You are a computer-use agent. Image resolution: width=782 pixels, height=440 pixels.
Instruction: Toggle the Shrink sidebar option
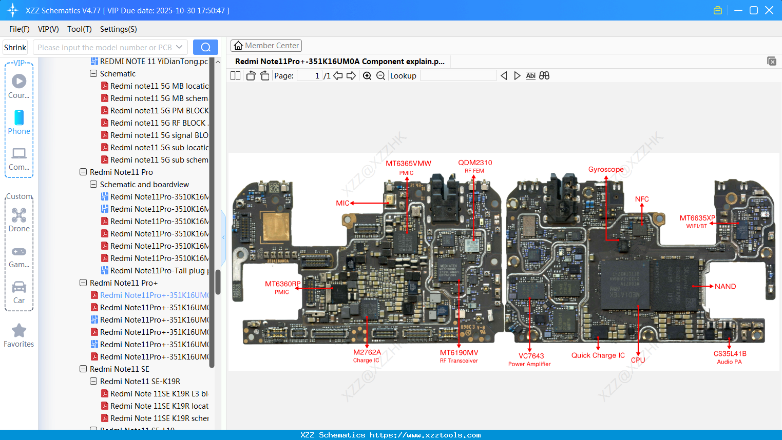tap(14, 47)
